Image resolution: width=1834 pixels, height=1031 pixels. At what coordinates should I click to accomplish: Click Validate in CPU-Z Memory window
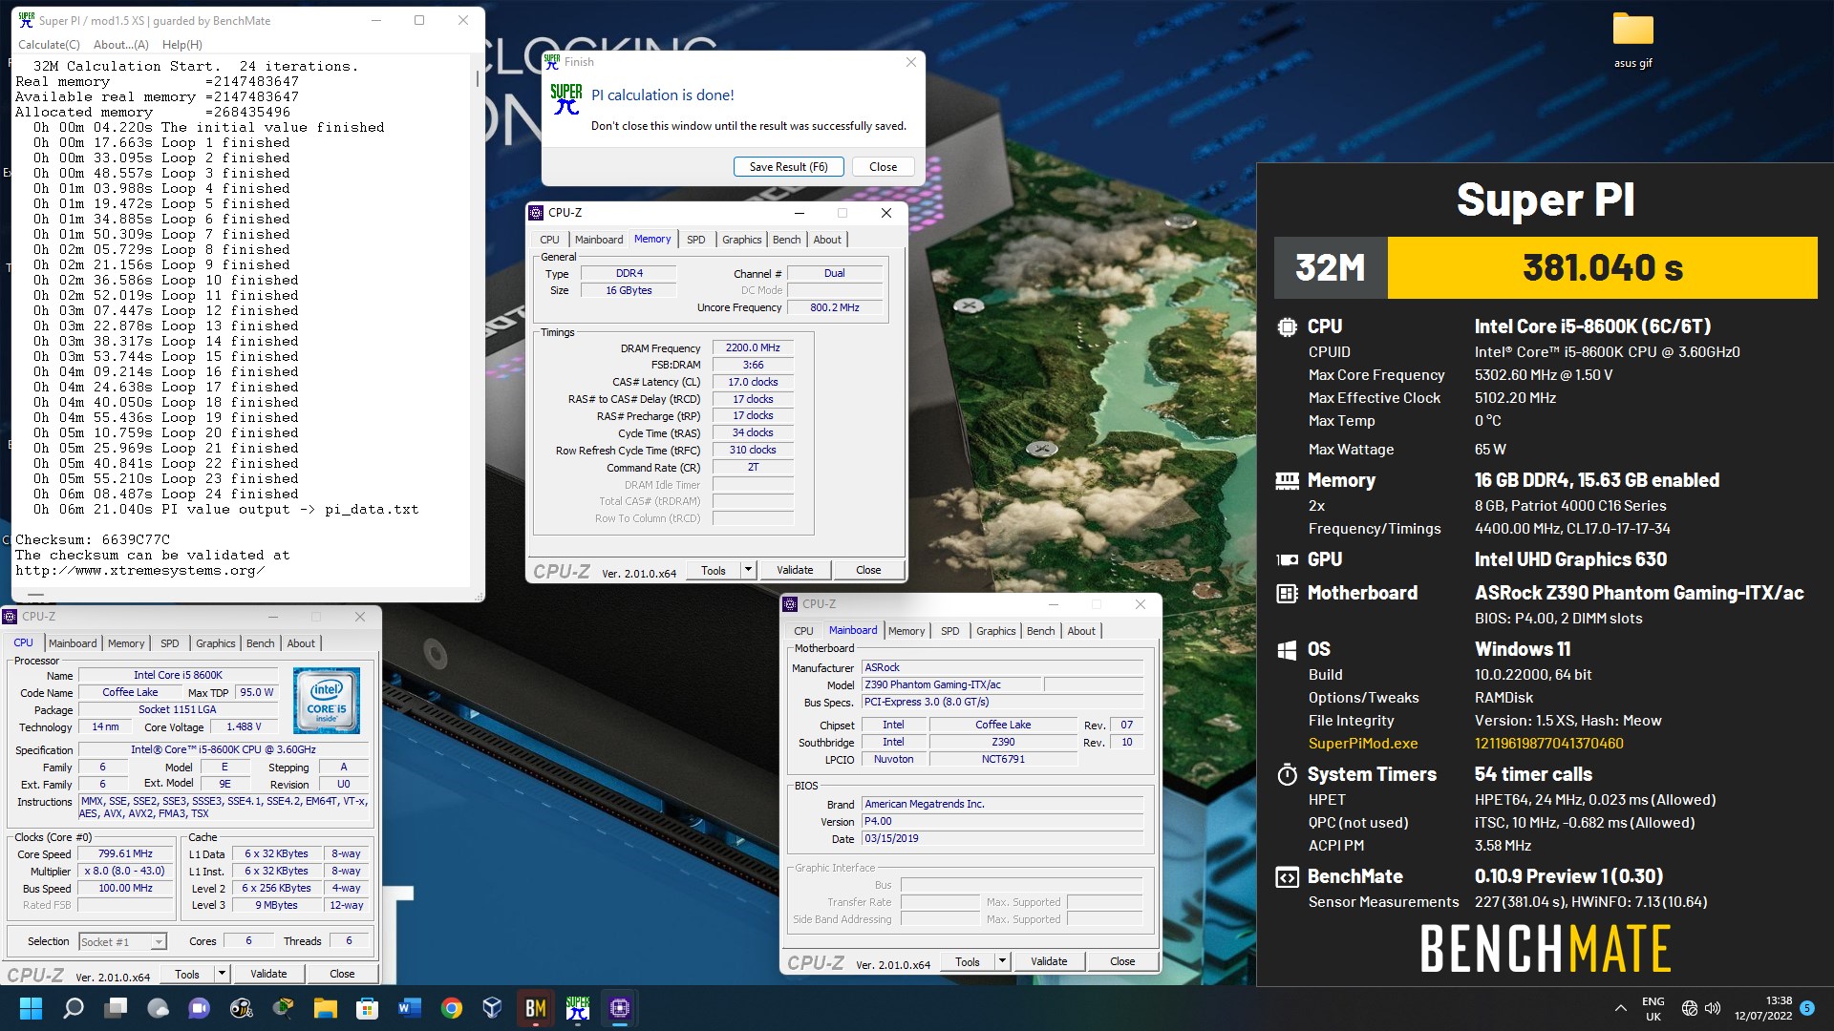(x=795, y=570)
